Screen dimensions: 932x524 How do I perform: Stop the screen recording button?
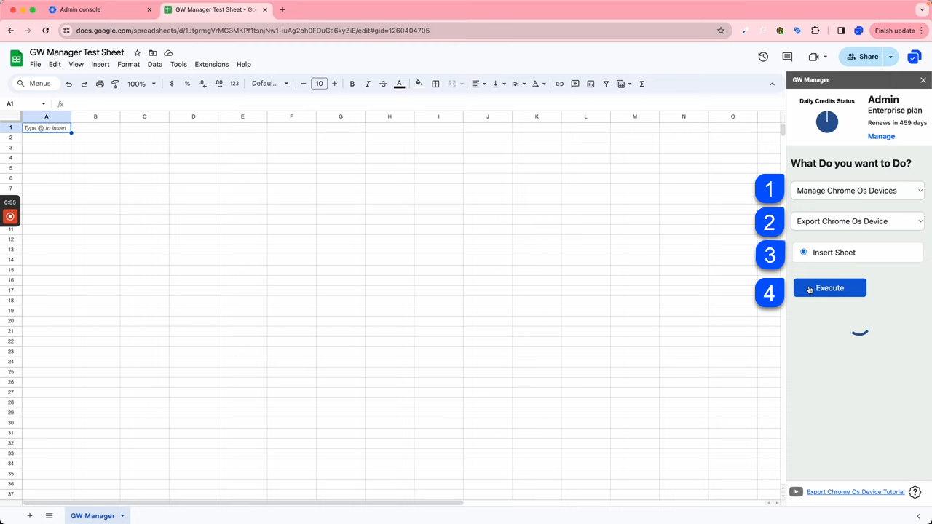pos(10,216)
